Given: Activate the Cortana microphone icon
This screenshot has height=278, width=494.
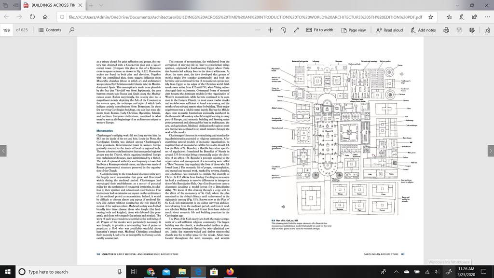Looking at the screenshot, I should pyautogui.click(x=120, y=272).
